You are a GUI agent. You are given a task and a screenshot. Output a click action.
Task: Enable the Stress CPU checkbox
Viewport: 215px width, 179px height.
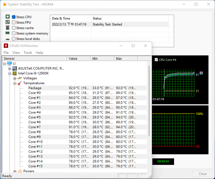13,17
